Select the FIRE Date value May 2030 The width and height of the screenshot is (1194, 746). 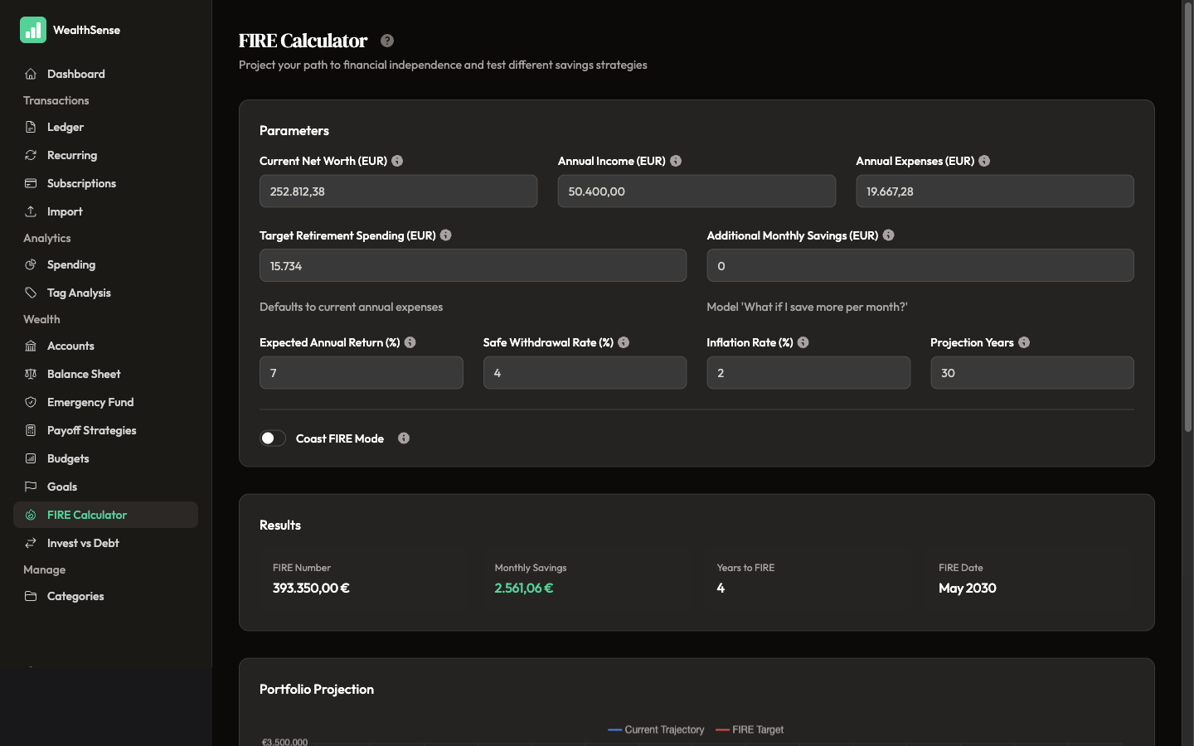968,589
